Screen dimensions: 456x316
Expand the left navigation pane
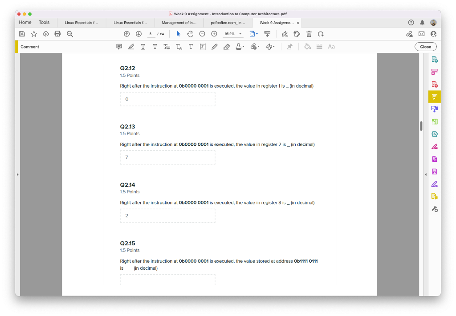click(x=17, y=174)
